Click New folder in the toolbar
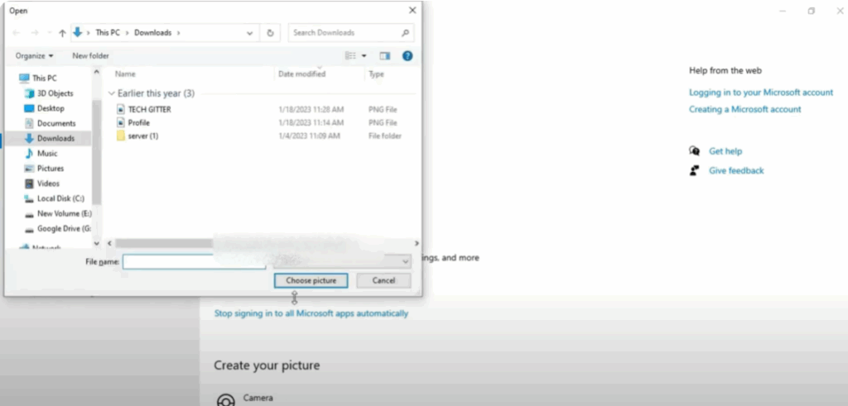The height and width of the screenshot is (406, 848). [x=90, y=55]
